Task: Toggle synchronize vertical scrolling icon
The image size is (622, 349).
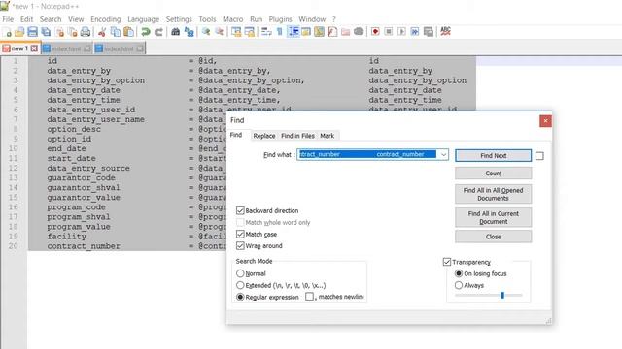Action: 236,32
